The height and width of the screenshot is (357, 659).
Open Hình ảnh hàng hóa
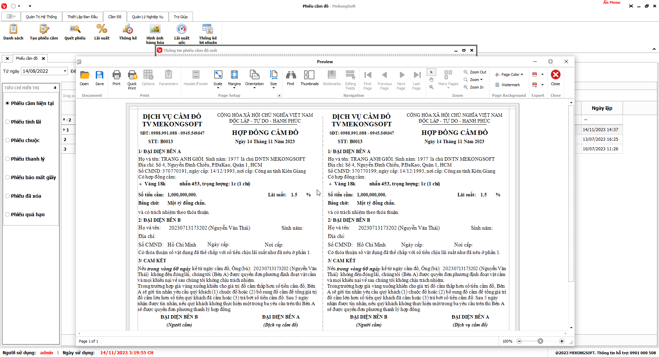tap(155, 34)
